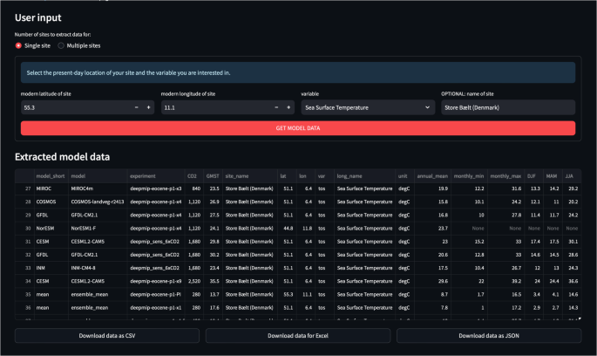
Task: Sort by the model column header
Action: pyautogui.click(x=98, y=176)
